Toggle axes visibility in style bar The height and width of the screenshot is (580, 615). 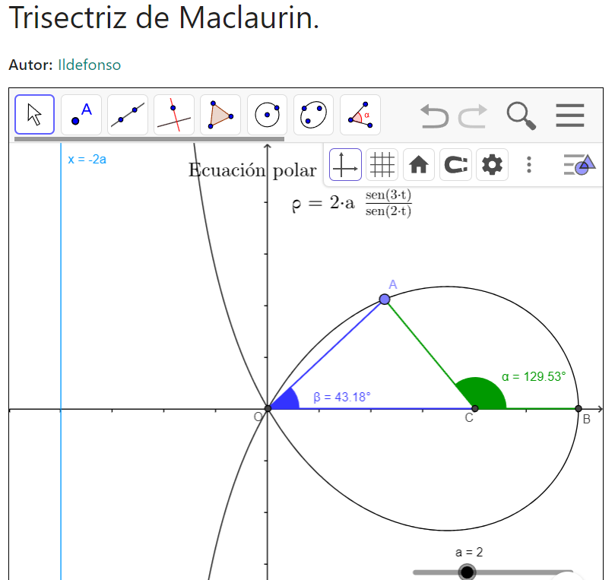[345, 164]
